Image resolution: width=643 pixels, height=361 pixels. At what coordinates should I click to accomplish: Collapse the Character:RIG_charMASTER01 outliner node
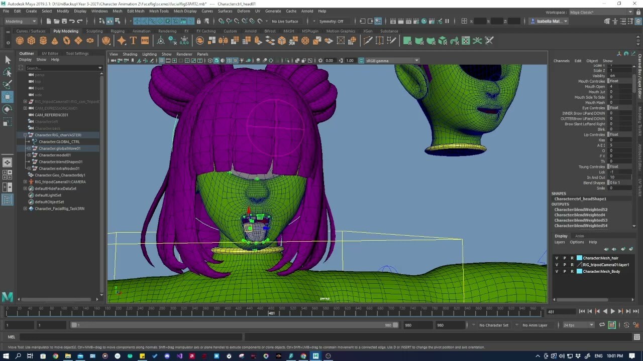pos(25,135)
